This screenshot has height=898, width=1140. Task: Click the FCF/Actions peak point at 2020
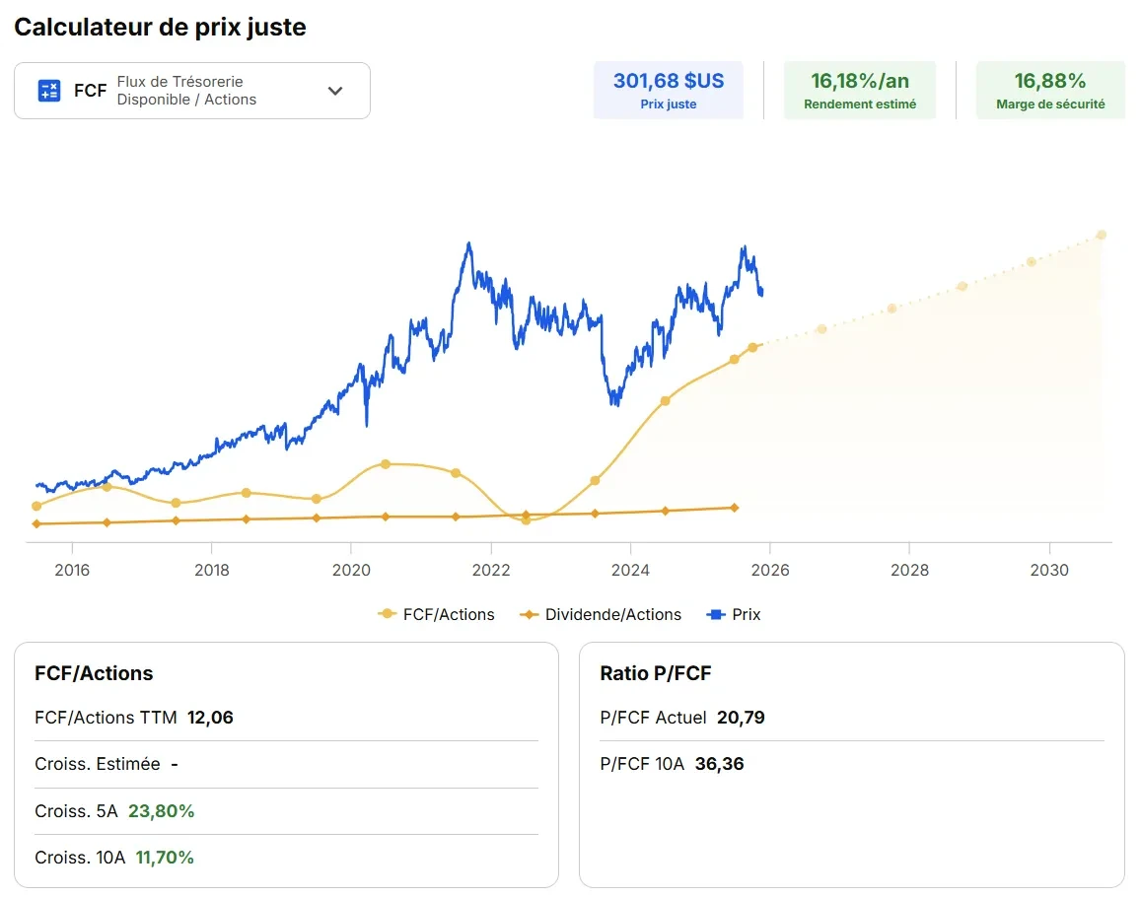tap(386, 463)
